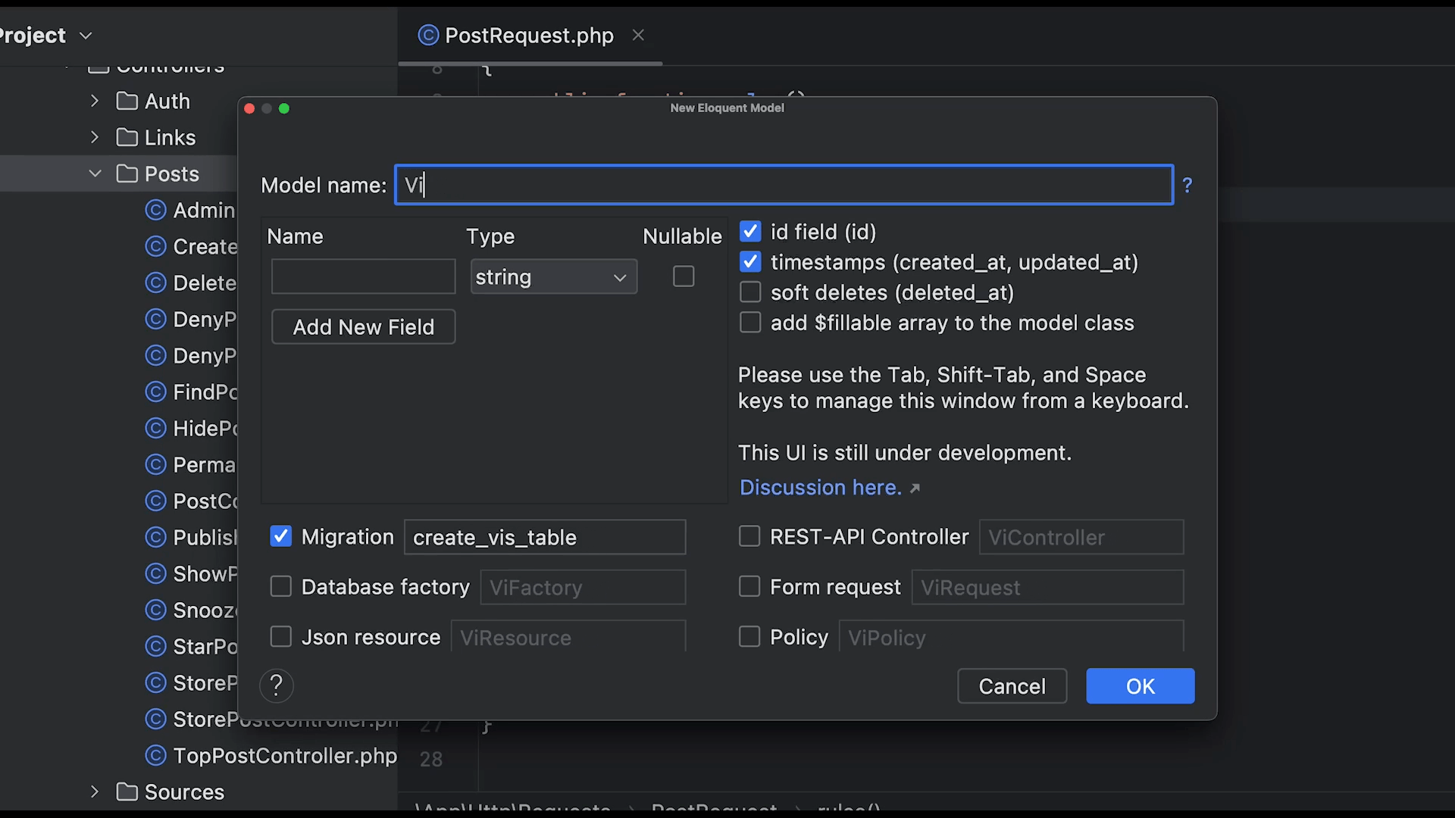Enable soft deletes deleted_at checkbox

coord(750,292)
